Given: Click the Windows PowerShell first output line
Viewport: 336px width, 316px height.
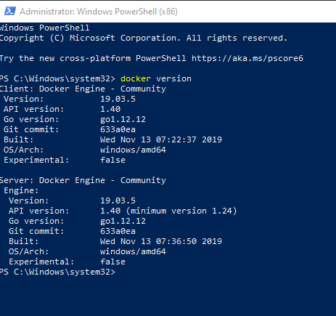Looking at the screenshot, I should pos(45,28).
